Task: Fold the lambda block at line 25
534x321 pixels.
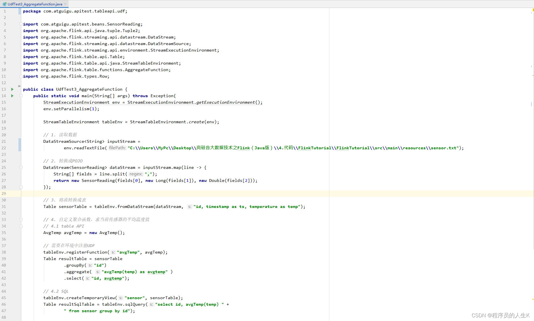Action: point(21,167)
